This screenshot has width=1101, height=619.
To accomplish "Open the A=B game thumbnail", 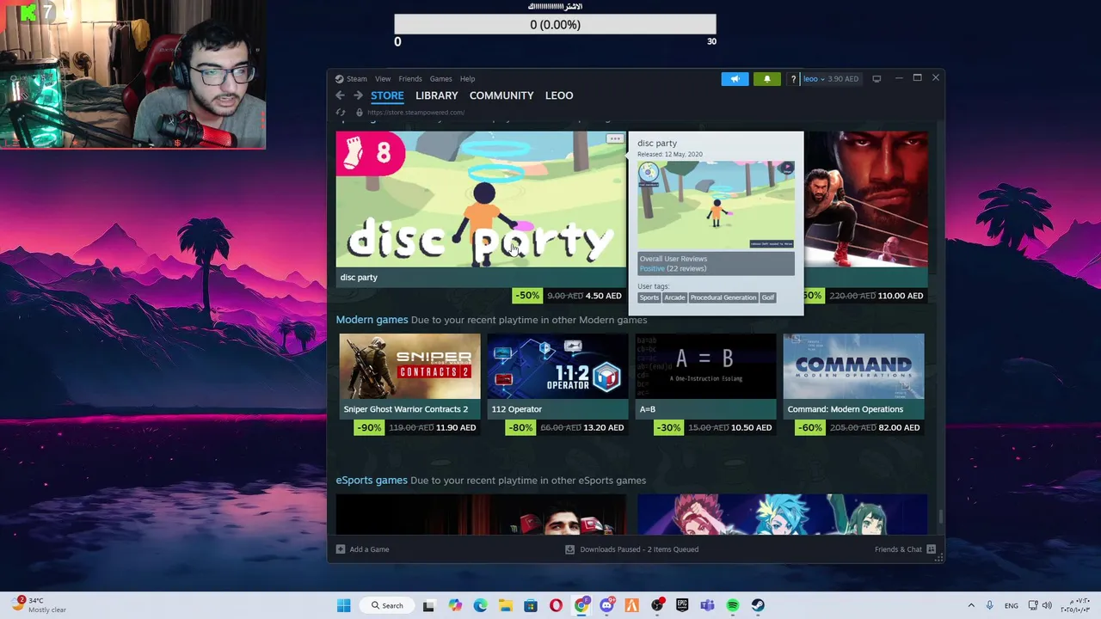I will 705,366.
